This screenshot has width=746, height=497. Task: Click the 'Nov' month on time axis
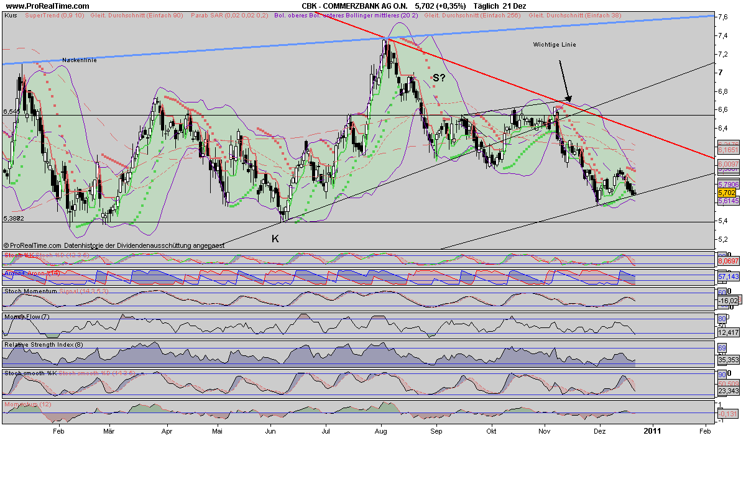click(x=545, y=430)
